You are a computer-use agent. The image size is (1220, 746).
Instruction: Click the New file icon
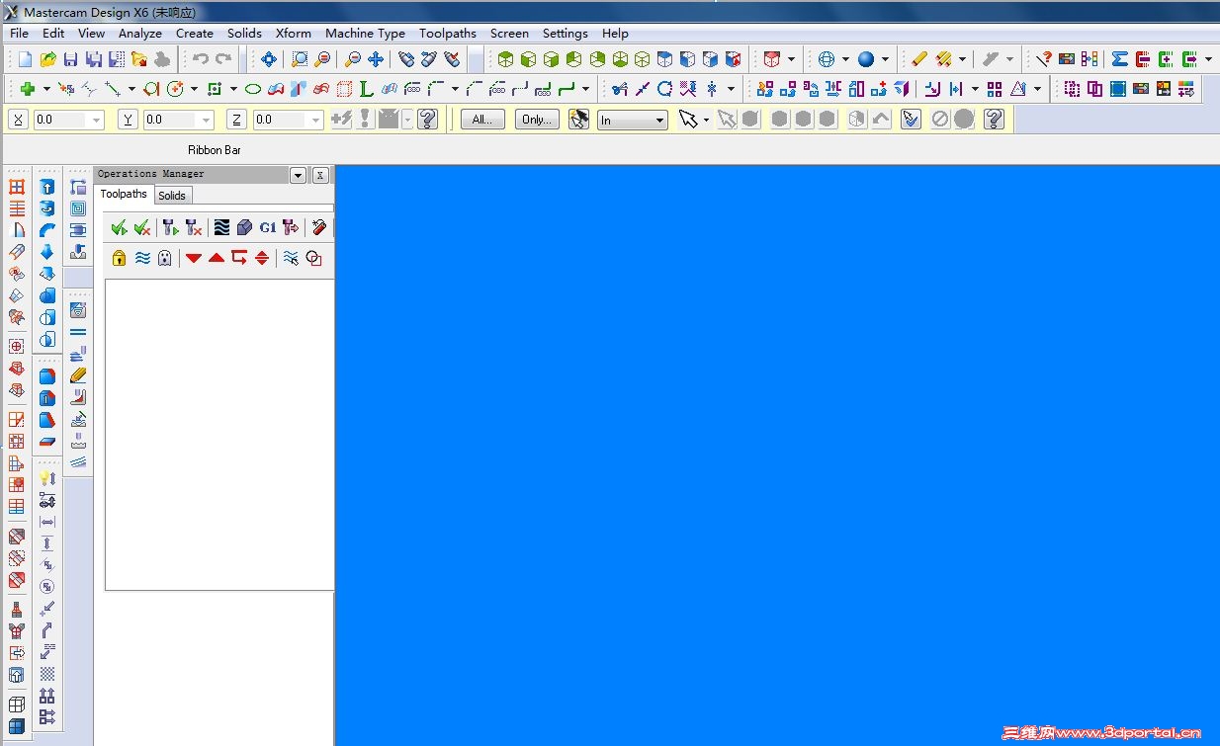point(26,59)
